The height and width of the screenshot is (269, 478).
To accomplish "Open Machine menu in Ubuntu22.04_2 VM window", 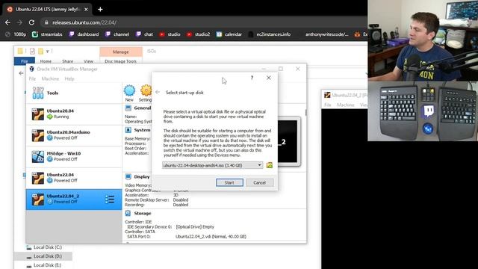I will tap(345, 105).
